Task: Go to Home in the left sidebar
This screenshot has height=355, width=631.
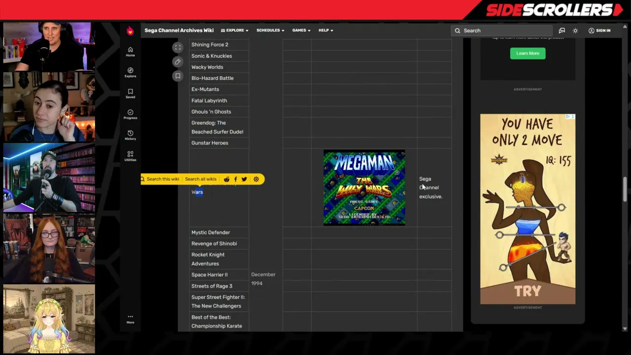Action: [130, 51]
